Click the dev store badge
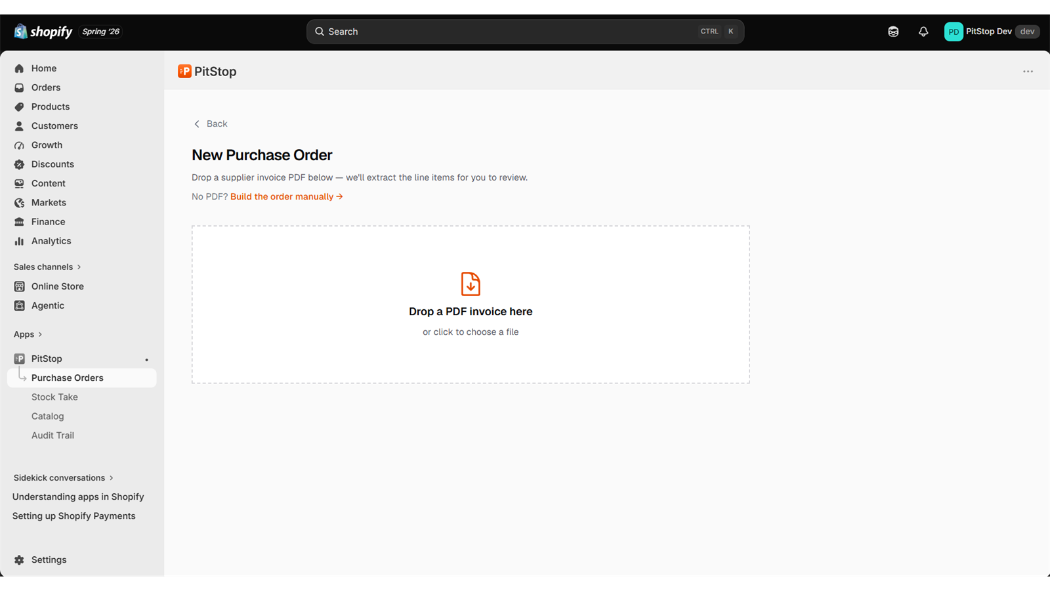 click(1027, 32)
